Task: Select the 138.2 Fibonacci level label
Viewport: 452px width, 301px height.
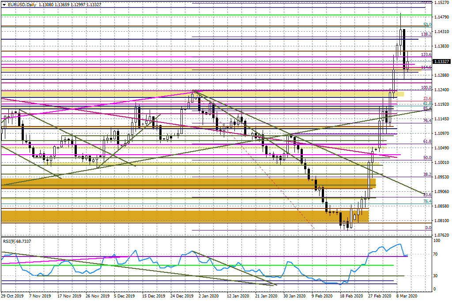Action: click(426, 34)
